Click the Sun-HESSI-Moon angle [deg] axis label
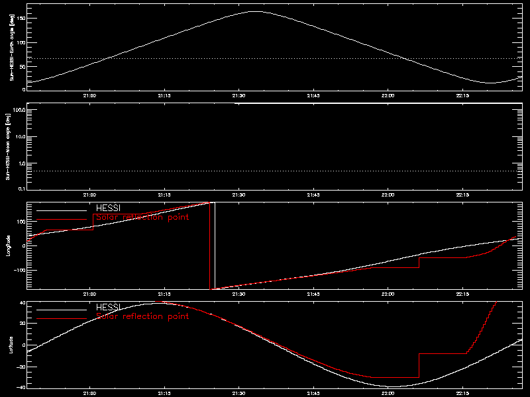 [8, 146]
